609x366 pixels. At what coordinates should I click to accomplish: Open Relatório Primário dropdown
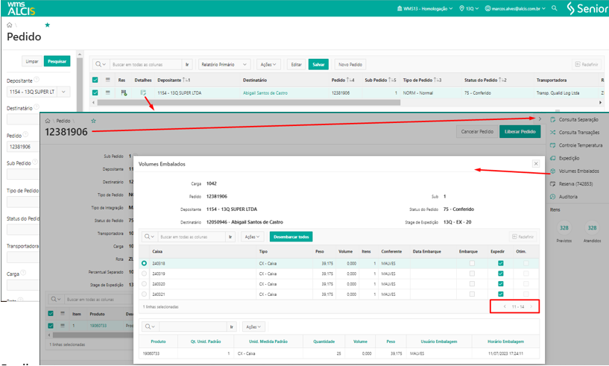point(224,65)
